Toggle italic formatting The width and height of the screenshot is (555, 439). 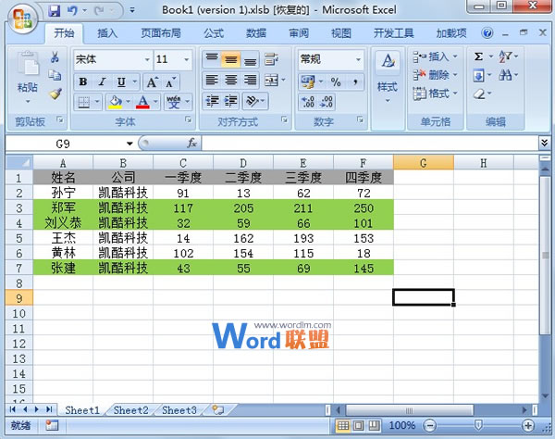click(103, 82)
